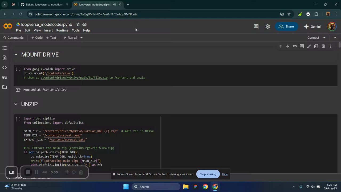This screenshot has height=192, width=341.
Task: Open the Secrets key panel
Action: point(5,77)
